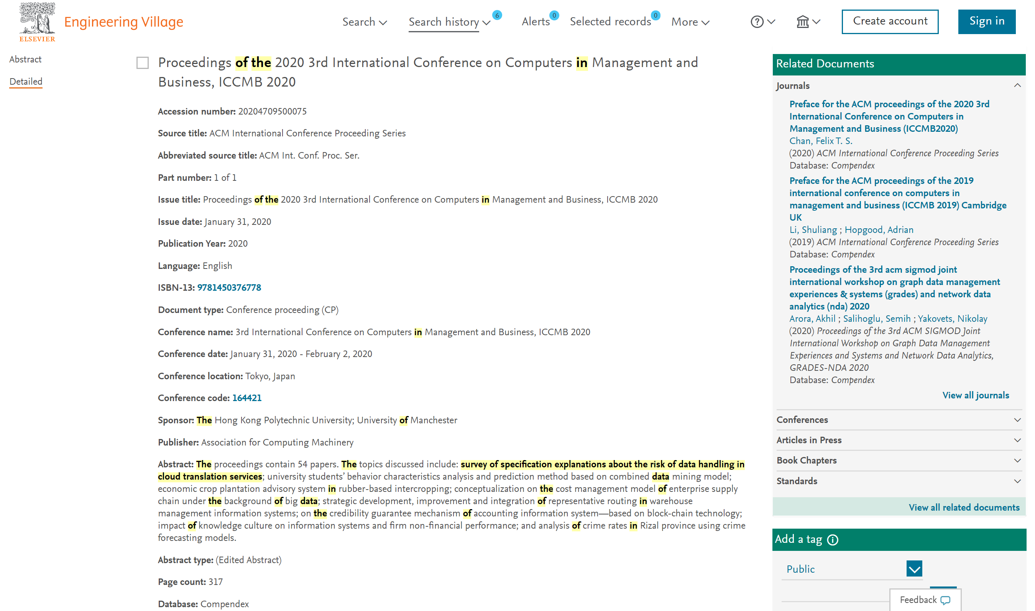1035x611 pixels.
Task: Open conference code 164421 link
Action: pos(247,398)
